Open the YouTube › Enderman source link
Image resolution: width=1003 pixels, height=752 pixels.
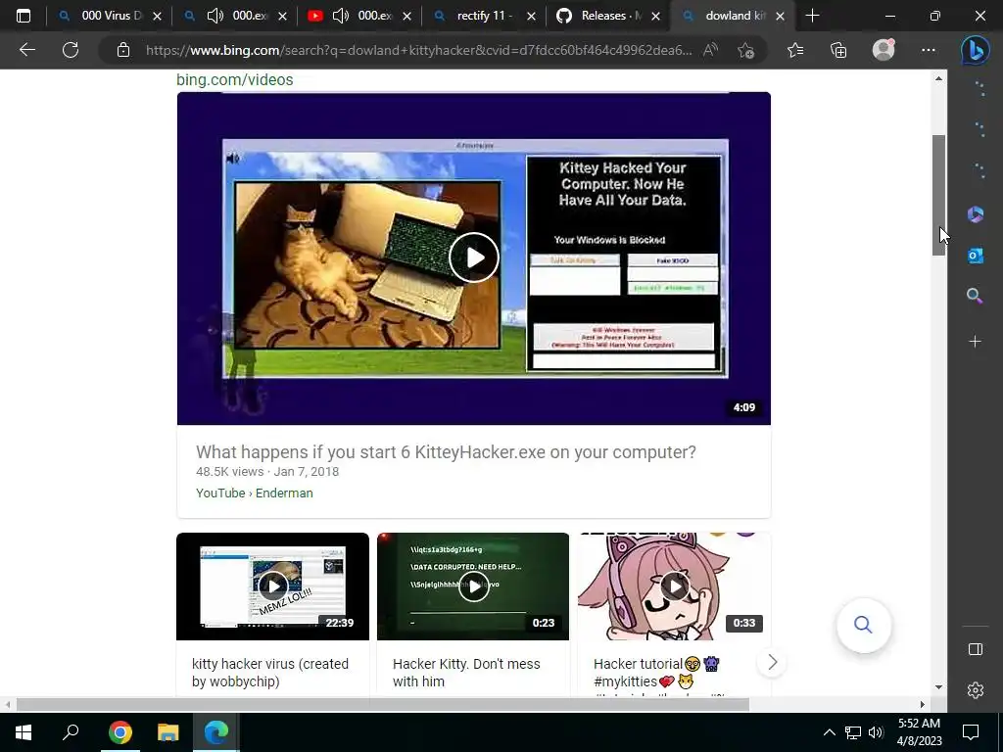click(255, 493)
